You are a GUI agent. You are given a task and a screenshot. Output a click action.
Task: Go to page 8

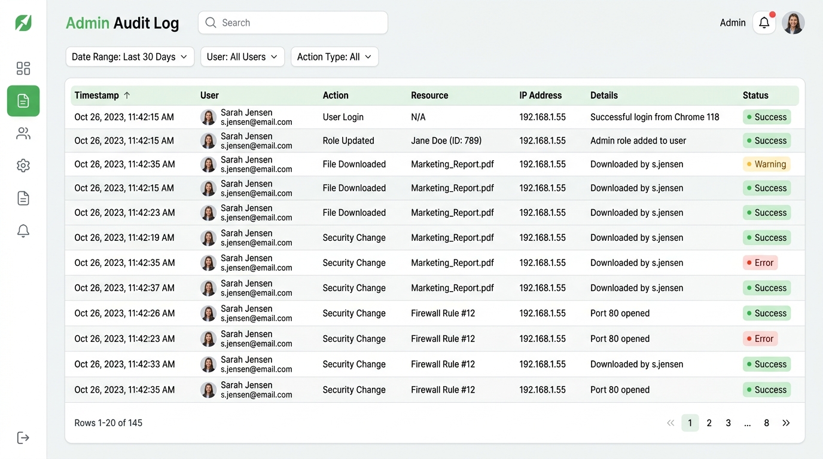coord(766,423)
